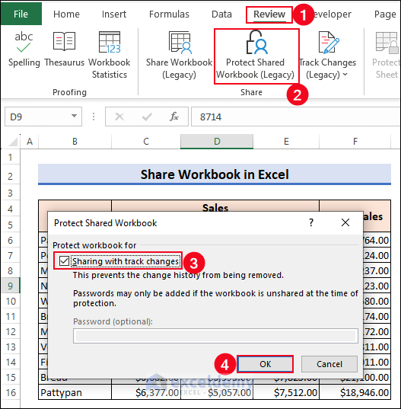The image size is (401, 409).
Task: Click cell with $7,512.00
Action: 286,392
